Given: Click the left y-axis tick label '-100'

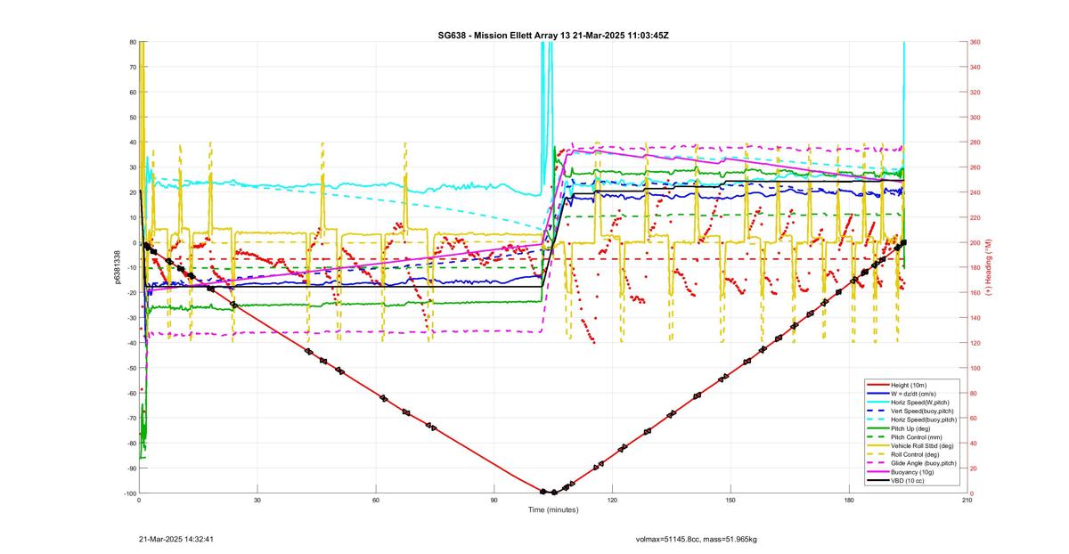Looking at the screenshot, I should [129, 493].
